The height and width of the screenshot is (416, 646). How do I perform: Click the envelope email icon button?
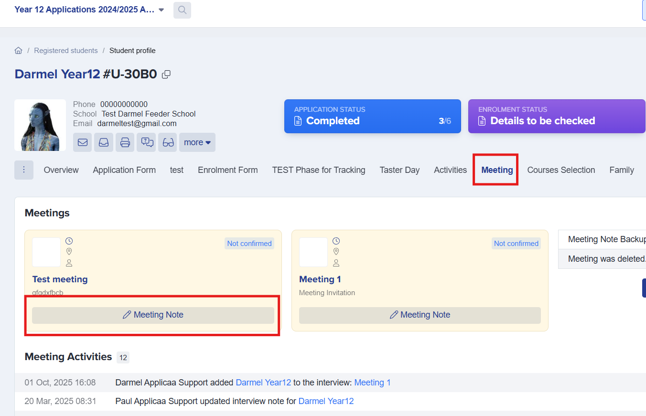pyautogui.click(x=83, y=142)
